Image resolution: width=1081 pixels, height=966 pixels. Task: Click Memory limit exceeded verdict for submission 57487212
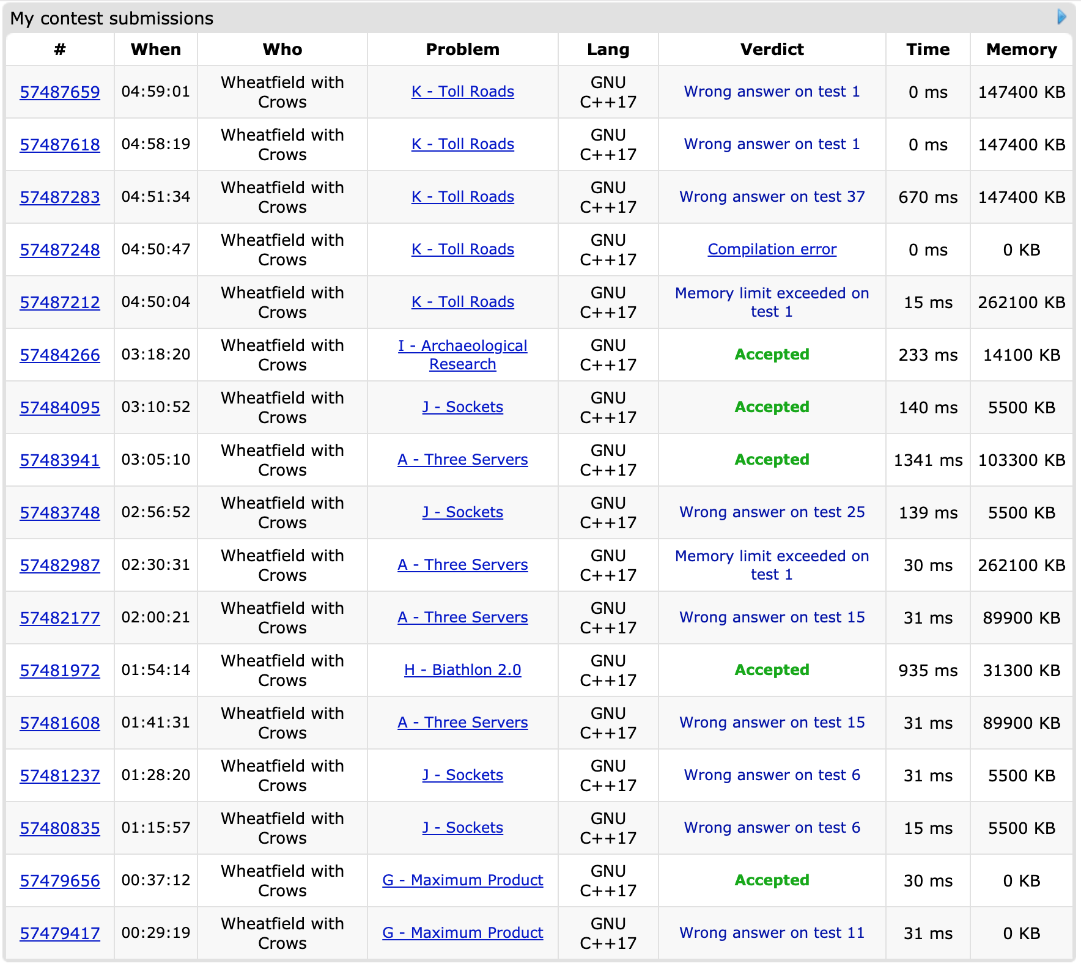pos(772,302)
